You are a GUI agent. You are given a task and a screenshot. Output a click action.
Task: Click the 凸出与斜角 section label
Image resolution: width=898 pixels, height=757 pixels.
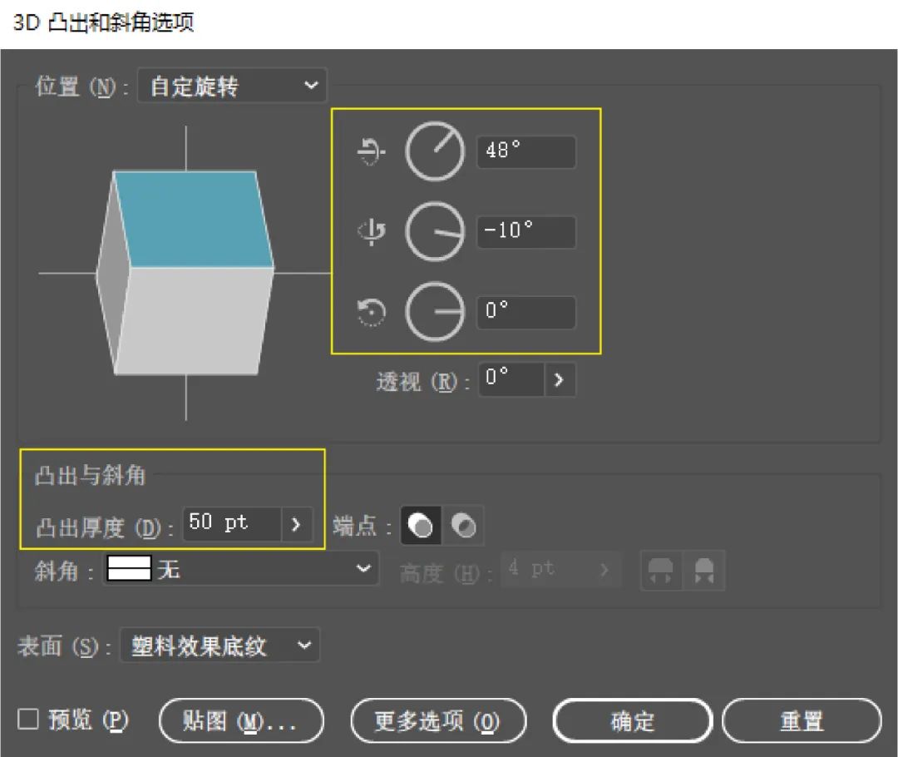[91, 475]
